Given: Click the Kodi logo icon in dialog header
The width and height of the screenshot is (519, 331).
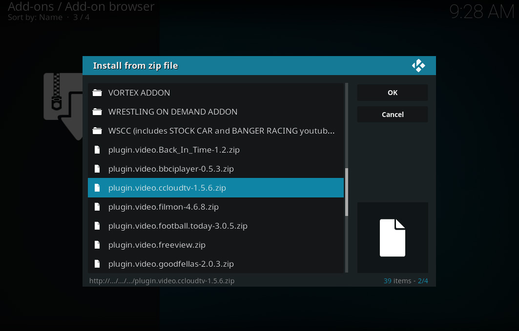Looking at the screenshot, I should pyautogui.click(x=418, y=65).
